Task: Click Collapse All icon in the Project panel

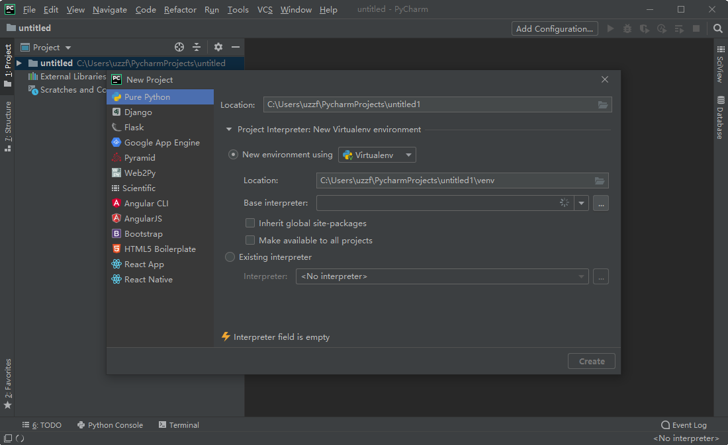Action: pyautogui.click(x=197, y=47)
